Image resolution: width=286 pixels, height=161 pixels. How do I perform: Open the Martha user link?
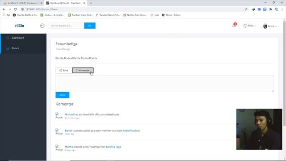coord(69,147)
